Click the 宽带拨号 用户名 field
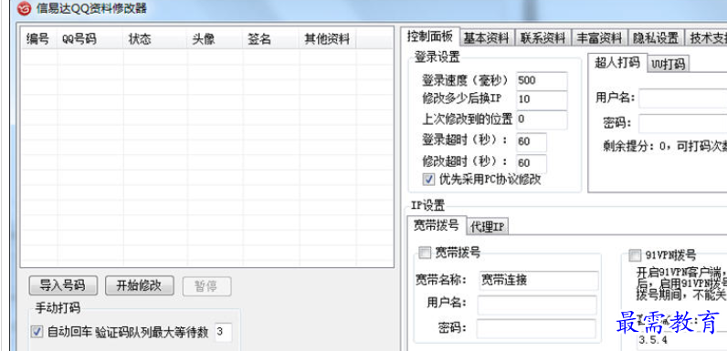 [x=537, y=305]
